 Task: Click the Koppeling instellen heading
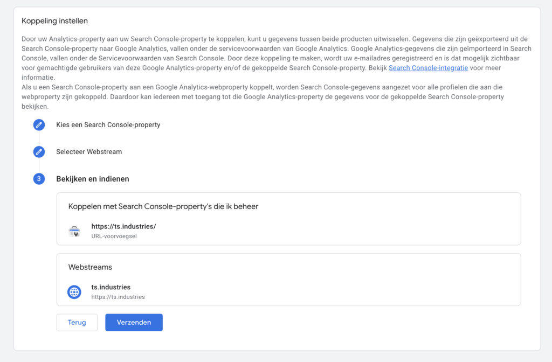pyautogui.click(x=54, y=20)
